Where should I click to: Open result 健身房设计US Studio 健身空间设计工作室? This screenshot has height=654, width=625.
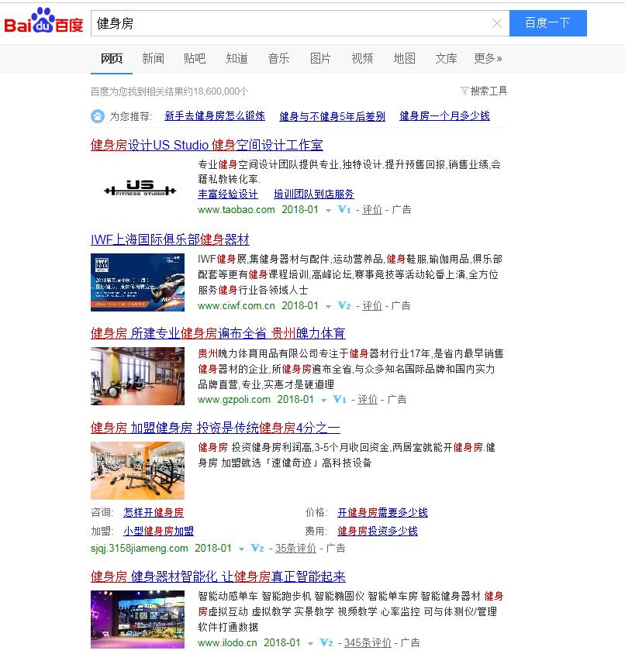pos(207,145)
